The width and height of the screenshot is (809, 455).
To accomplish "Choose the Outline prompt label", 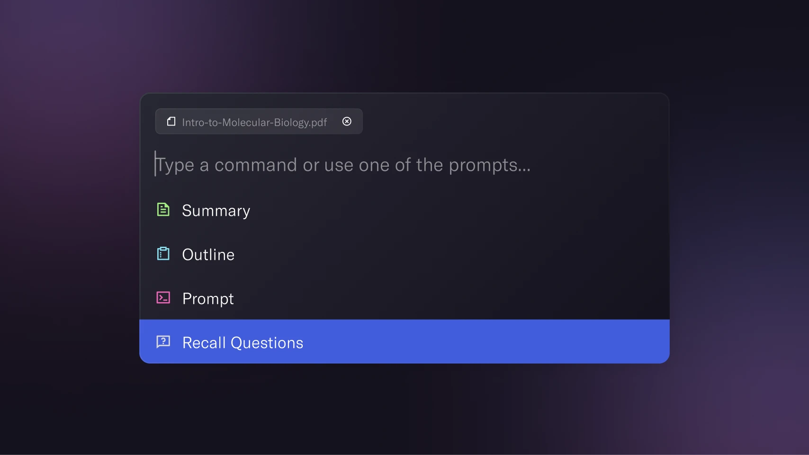I will coord(208,255).
